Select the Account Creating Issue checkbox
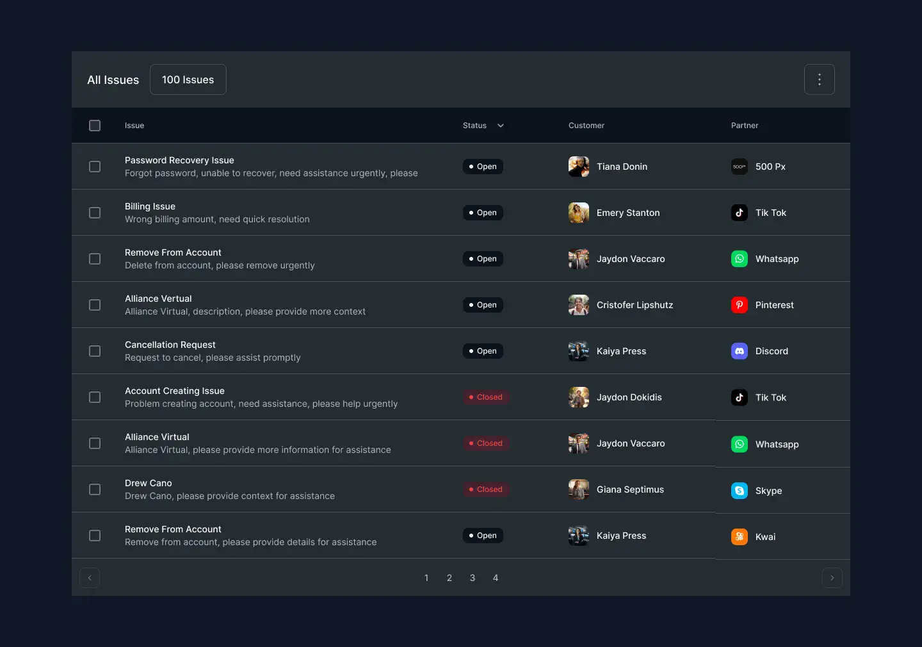The height and width of the screenshot is (647, 922). coord(95,397)
